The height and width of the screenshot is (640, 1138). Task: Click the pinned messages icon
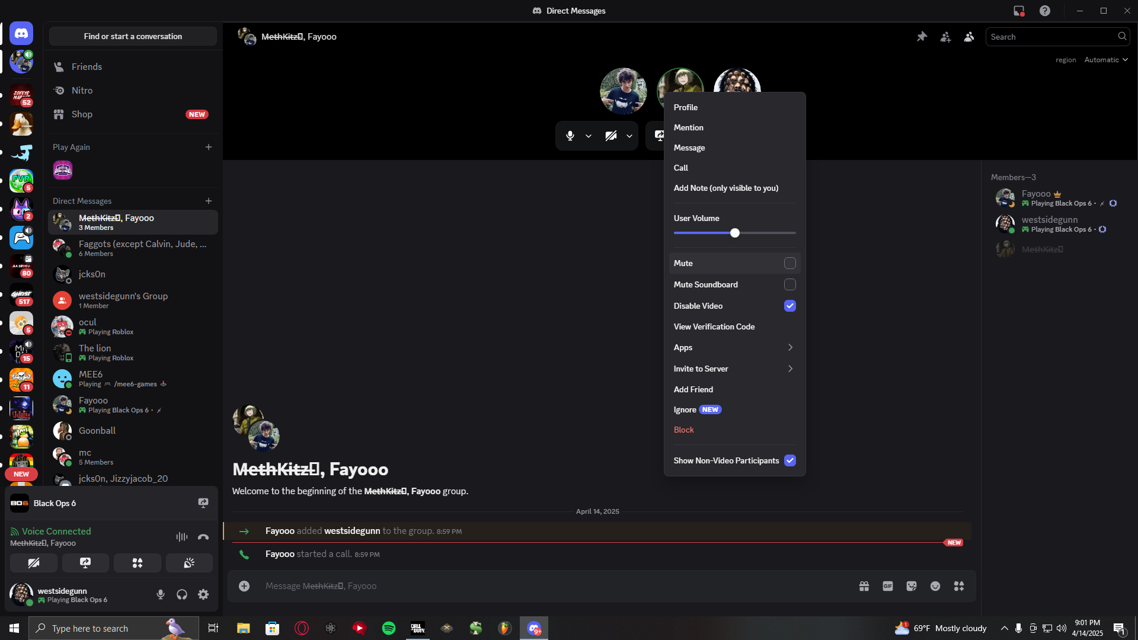point(922,37)
